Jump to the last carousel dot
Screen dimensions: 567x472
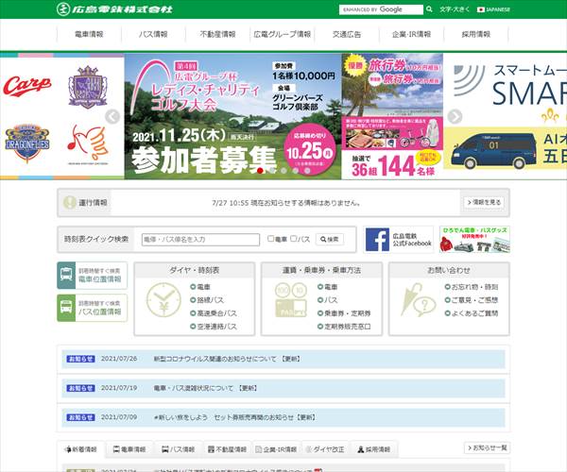point(307,171)
